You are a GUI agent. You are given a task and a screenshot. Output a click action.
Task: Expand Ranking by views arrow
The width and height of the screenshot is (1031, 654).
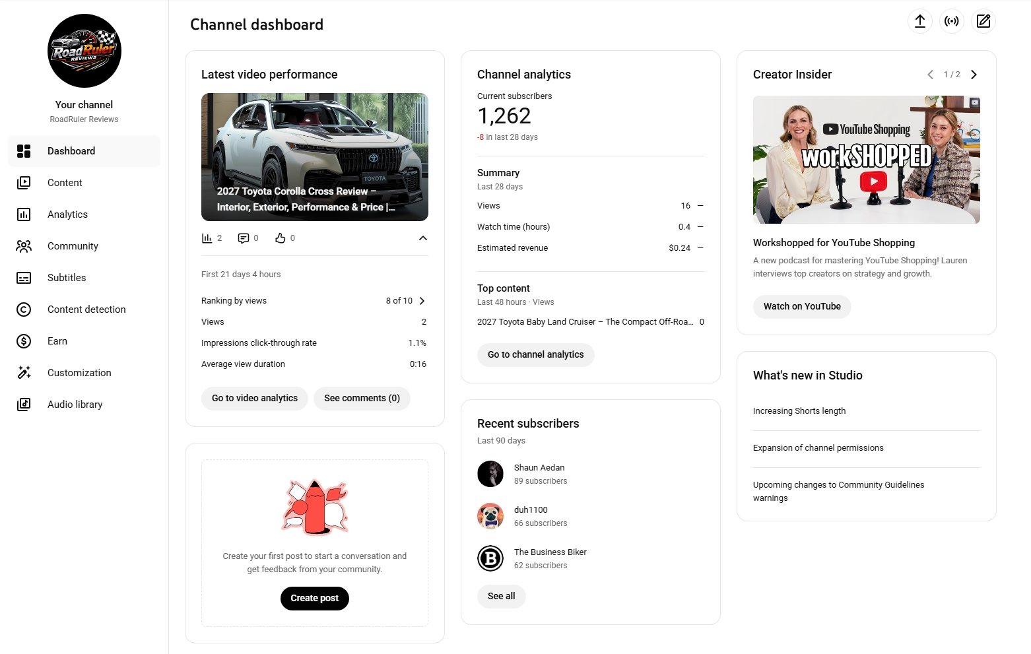[x=422, y=301]
